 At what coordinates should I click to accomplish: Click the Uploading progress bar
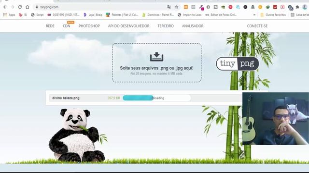point(156,98)
